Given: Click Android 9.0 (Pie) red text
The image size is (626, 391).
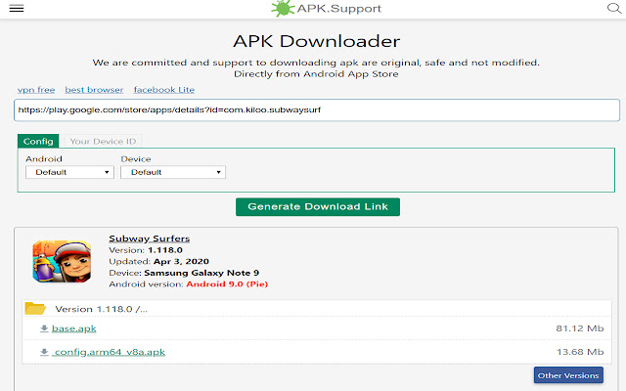Looking at the screenshot, I should (x=227, y=284).
